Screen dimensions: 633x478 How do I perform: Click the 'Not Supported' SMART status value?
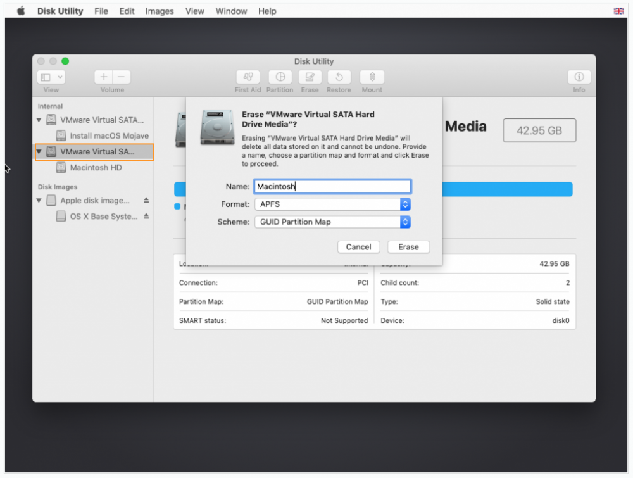[344, 320]
